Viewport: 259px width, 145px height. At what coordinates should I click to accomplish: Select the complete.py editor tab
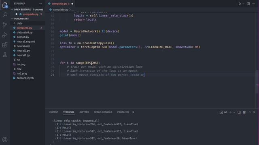coord(61,4)
